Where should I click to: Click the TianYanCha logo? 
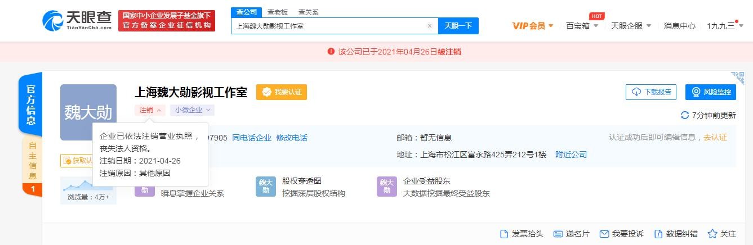coord(77,21)
